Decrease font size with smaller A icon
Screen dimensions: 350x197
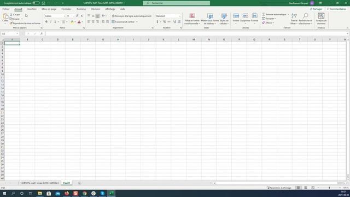82,16
